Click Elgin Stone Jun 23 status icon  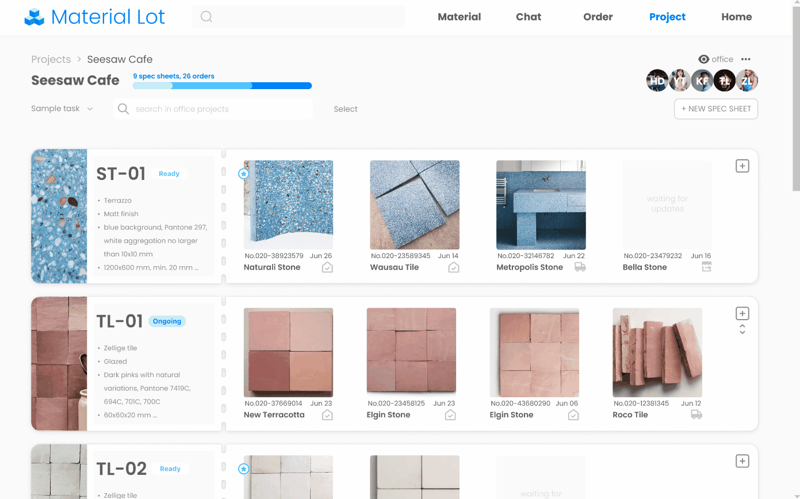[x=450, y=415]
